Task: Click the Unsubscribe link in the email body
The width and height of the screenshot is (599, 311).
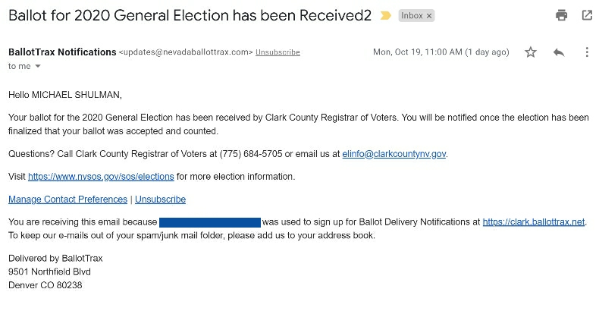Action: tap(160, 199)
